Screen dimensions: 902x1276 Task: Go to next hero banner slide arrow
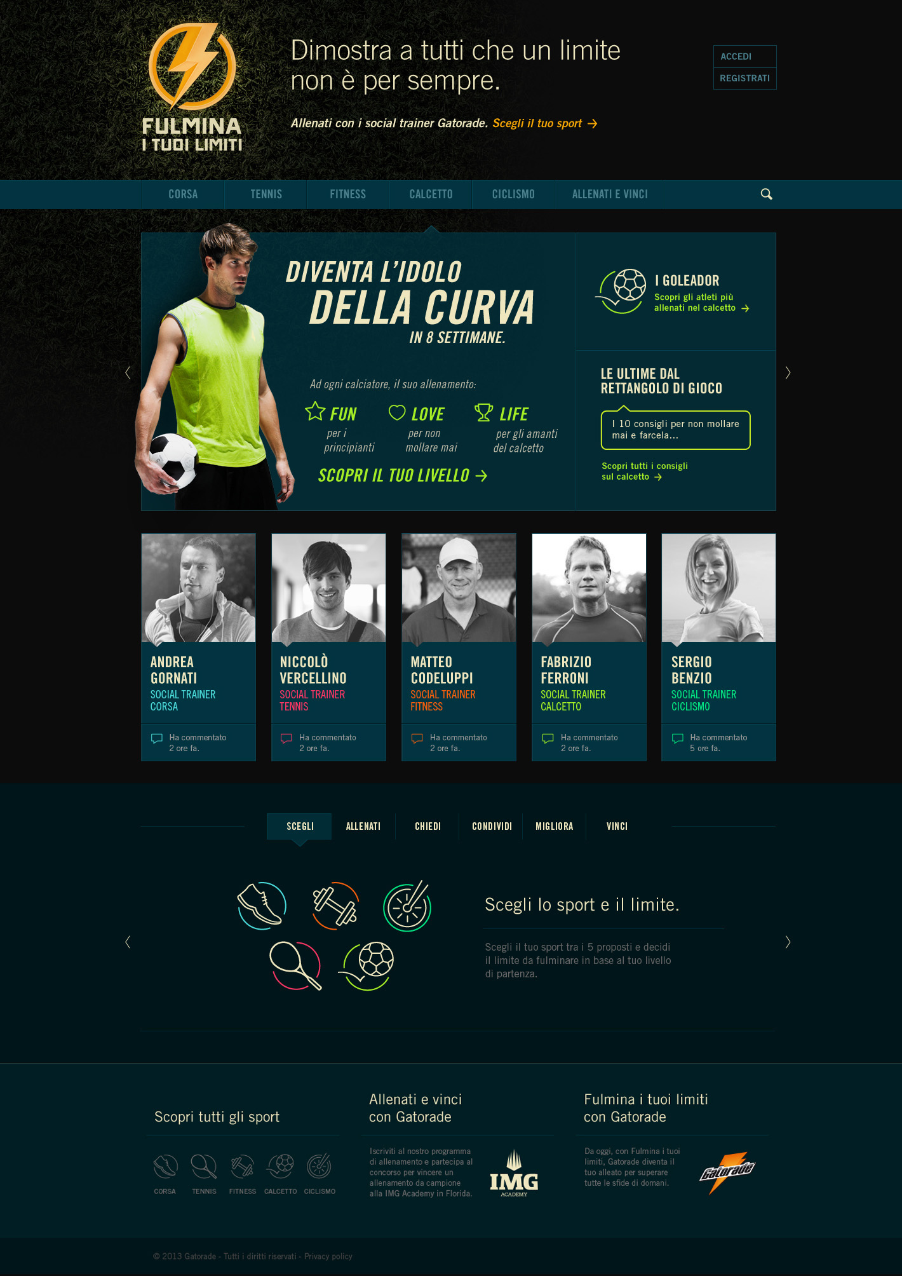(788, 372)
